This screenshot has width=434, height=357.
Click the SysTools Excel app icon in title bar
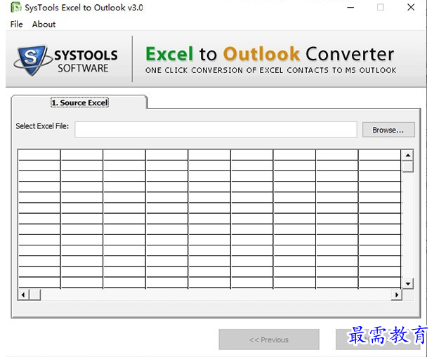coord(15,8)
